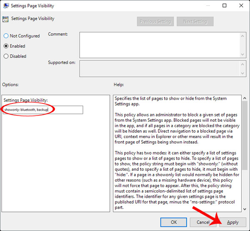Click Supported on scroll-up arrow

coord(242,64)
